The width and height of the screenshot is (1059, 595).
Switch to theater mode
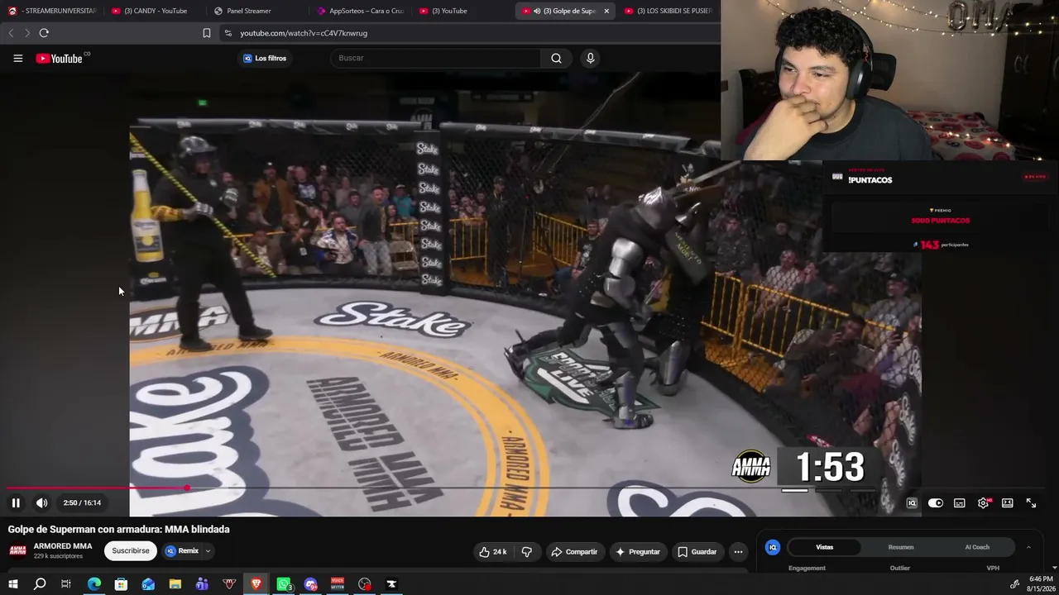(x=1008, y=503)
